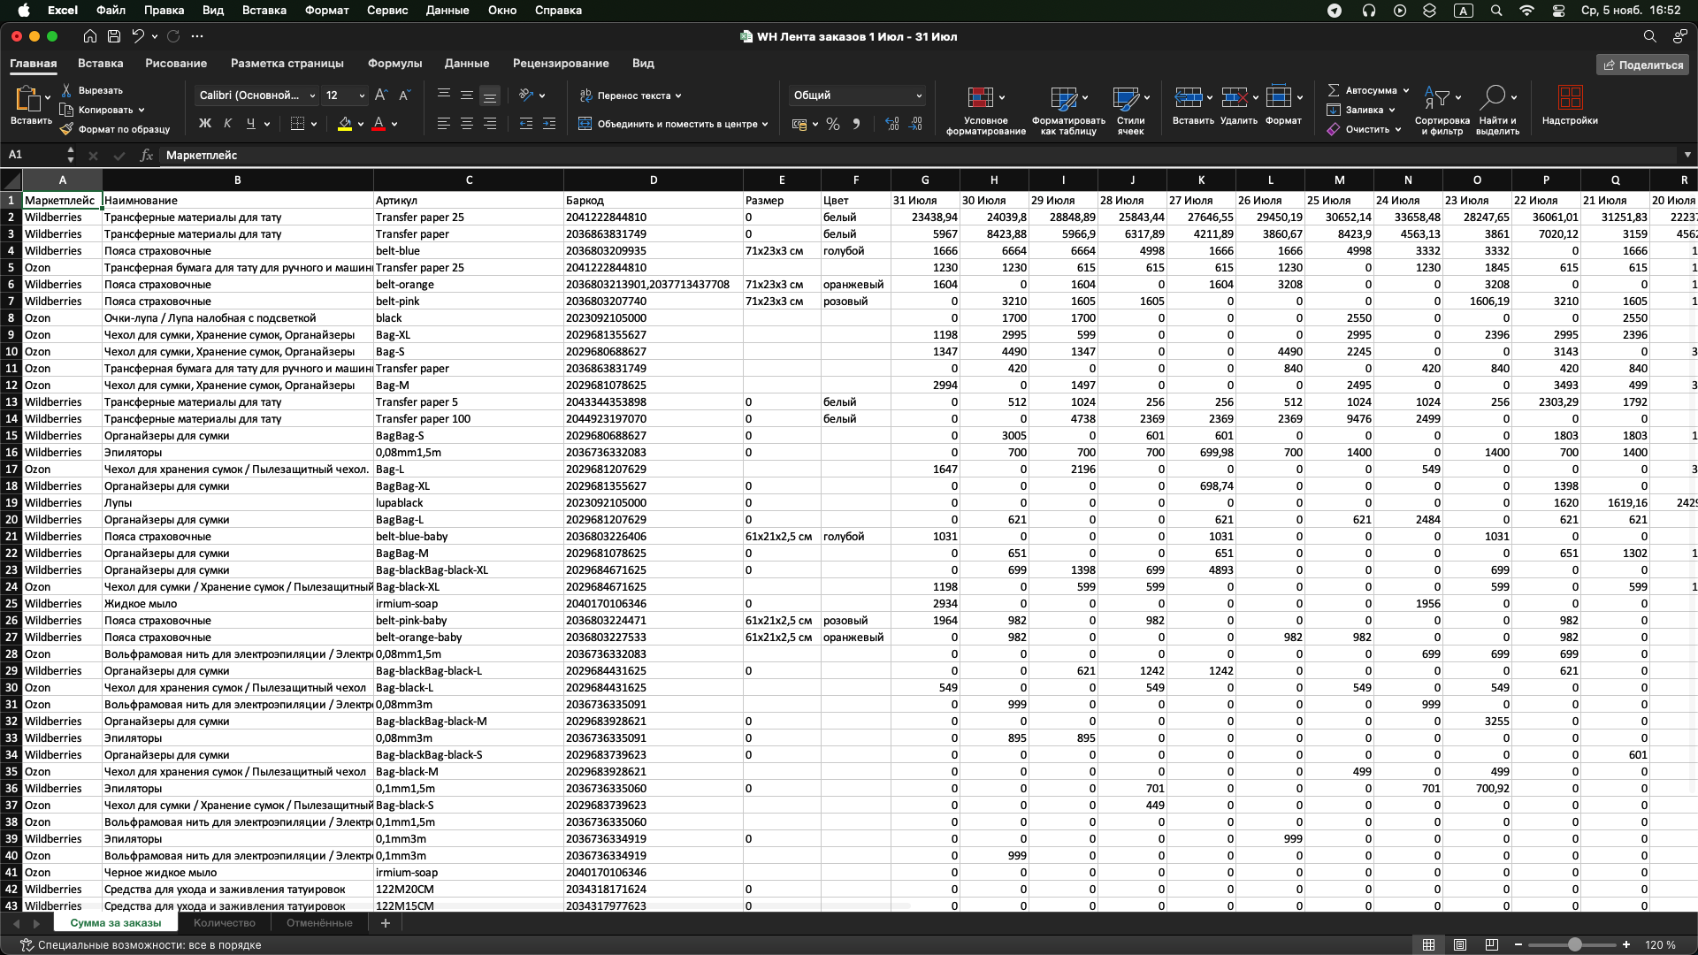The height and width of the screenshot is (955, 1698).
Task: Open number format dropdown showing Общий
Action: (856, 95)
